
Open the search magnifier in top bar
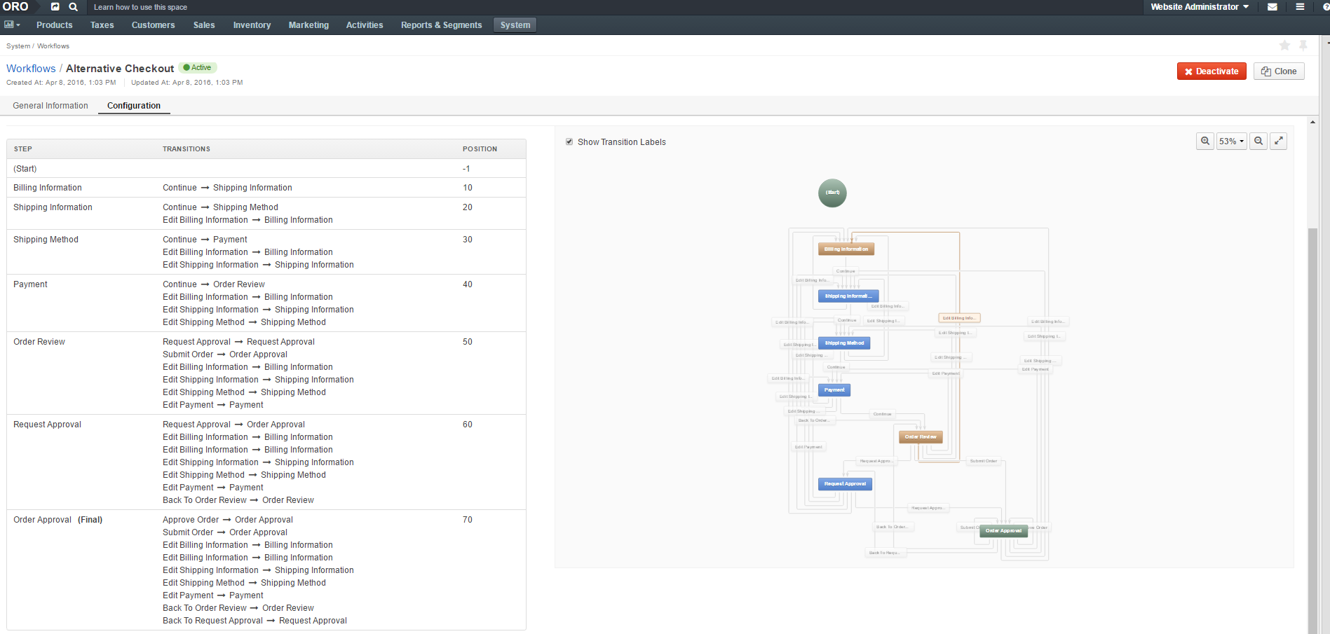(x=74, y=7)
